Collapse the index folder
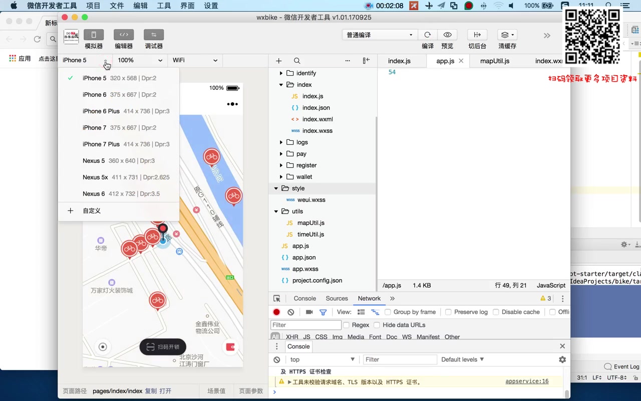The image size is (641, 401). (x=281, y=85)
